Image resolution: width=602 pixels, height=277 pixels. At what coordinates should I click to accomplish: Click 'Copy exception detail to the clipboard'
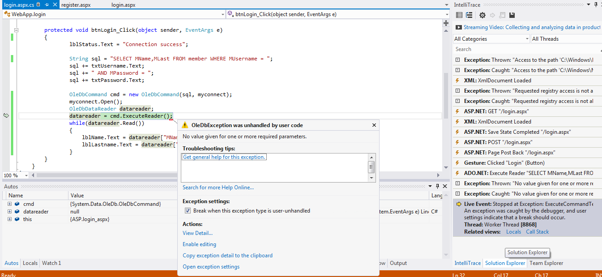[227, 256]
